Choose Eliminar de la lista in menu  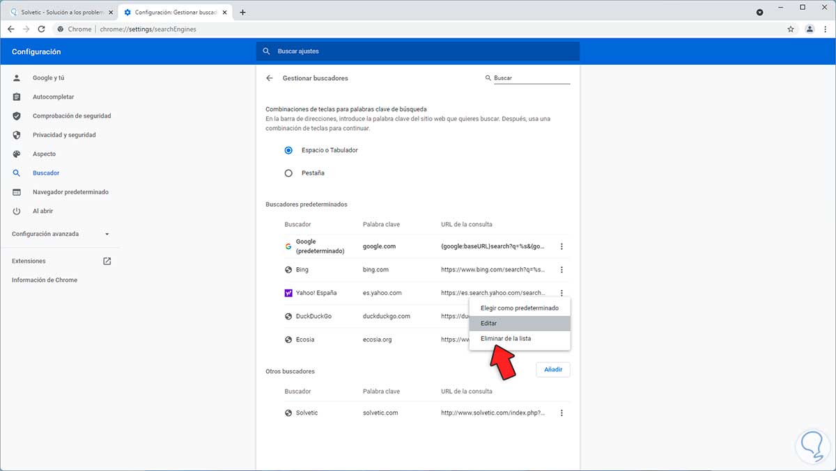(x=520, y=339)
